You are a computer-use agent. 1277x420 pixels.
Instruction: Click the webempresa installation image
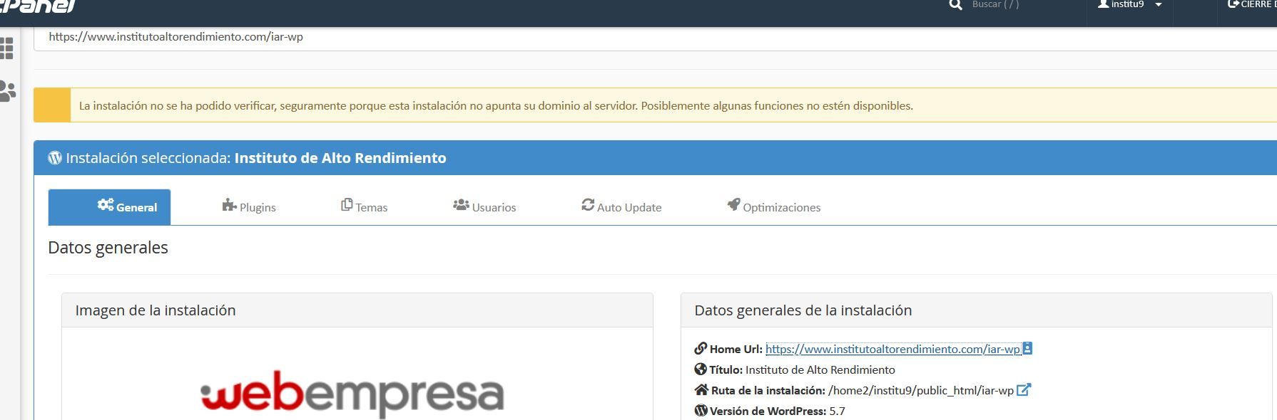tap(352, 393)
